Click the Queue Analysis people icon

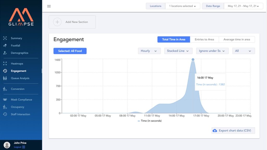(x=5, y=78)
